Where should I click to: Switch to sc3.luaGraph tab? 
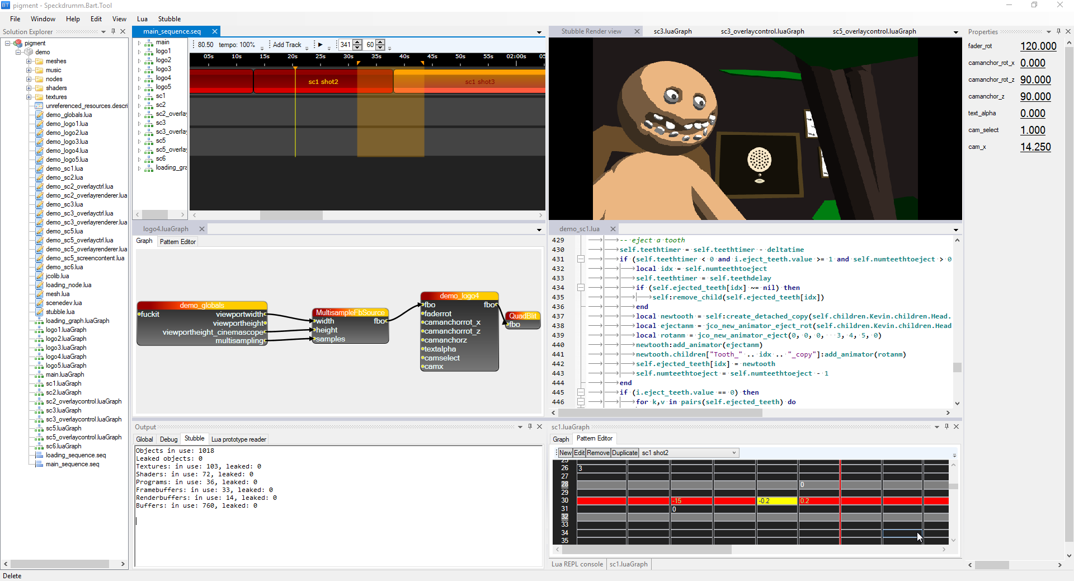pyautogui.click(x=672, y=31)
